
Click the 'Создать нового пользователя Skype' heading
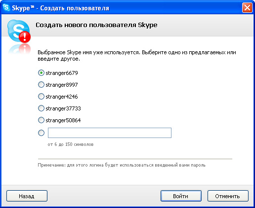coord(96,25)
